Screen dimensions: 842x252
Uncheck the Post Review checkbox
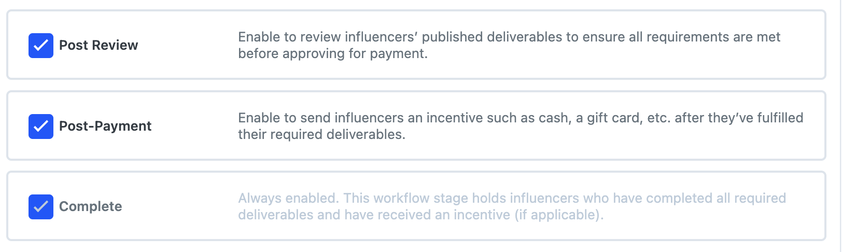(41, 46)
